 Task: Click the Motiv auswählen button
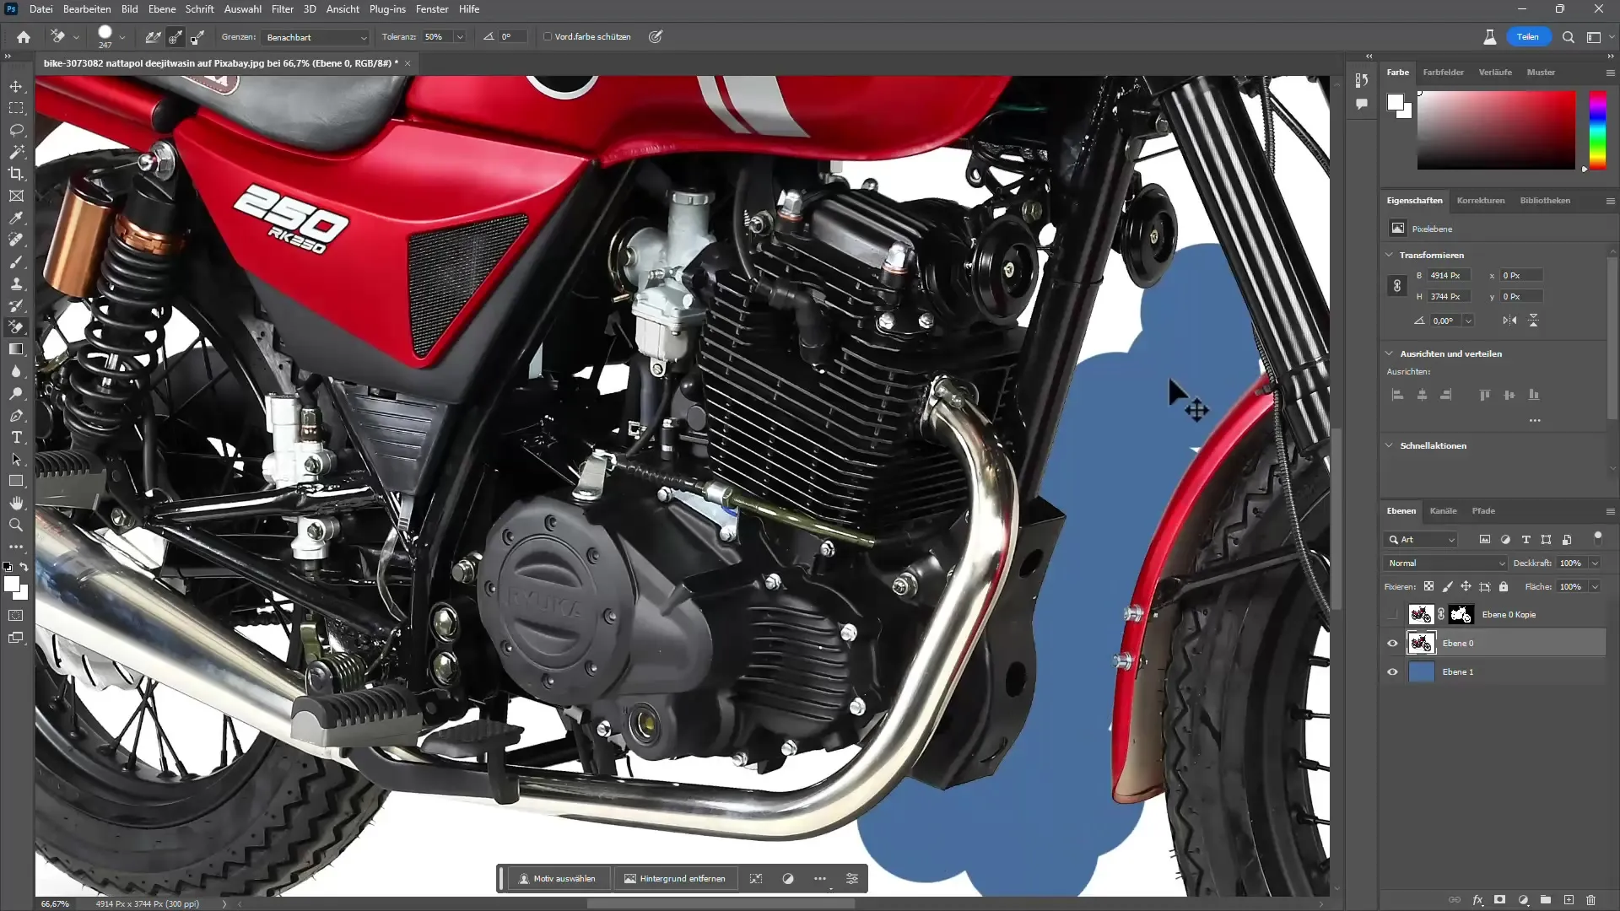click(558, 879)
